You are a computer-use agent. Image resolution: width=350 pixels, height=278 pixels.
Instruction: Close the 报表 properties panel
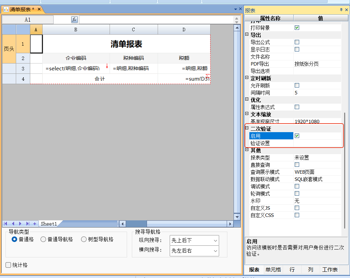[347, 10]
